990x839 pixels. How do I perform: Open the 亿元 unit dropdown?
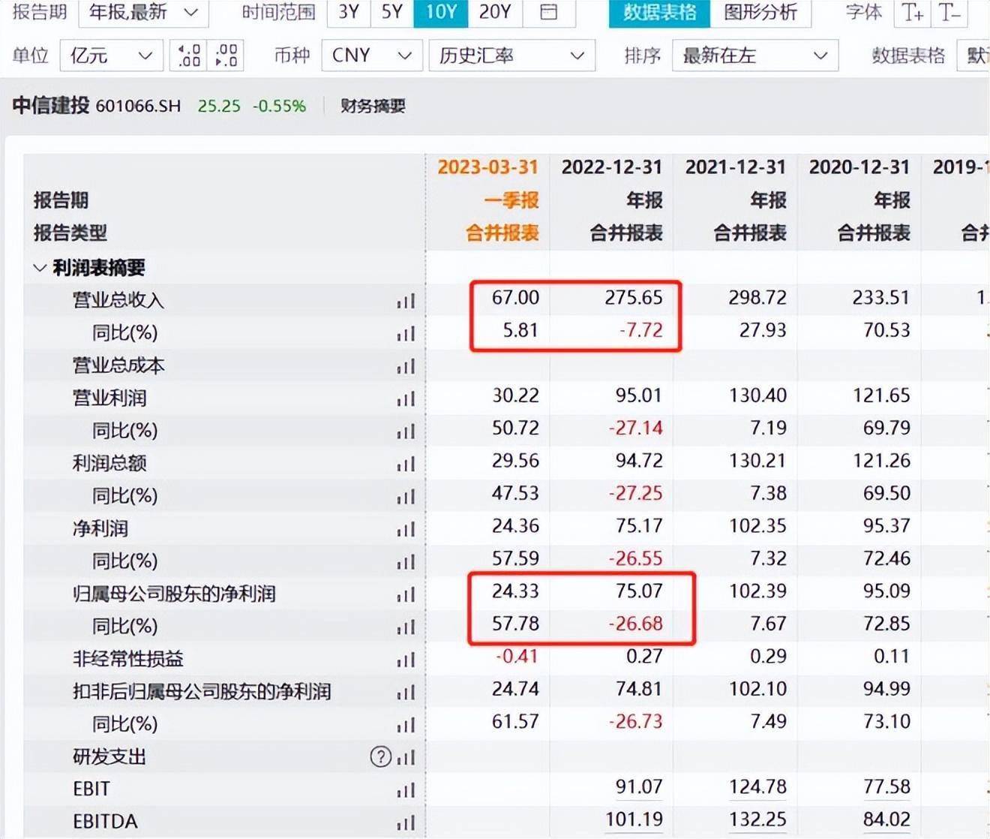pyautogui.click(x=110, y=56)
